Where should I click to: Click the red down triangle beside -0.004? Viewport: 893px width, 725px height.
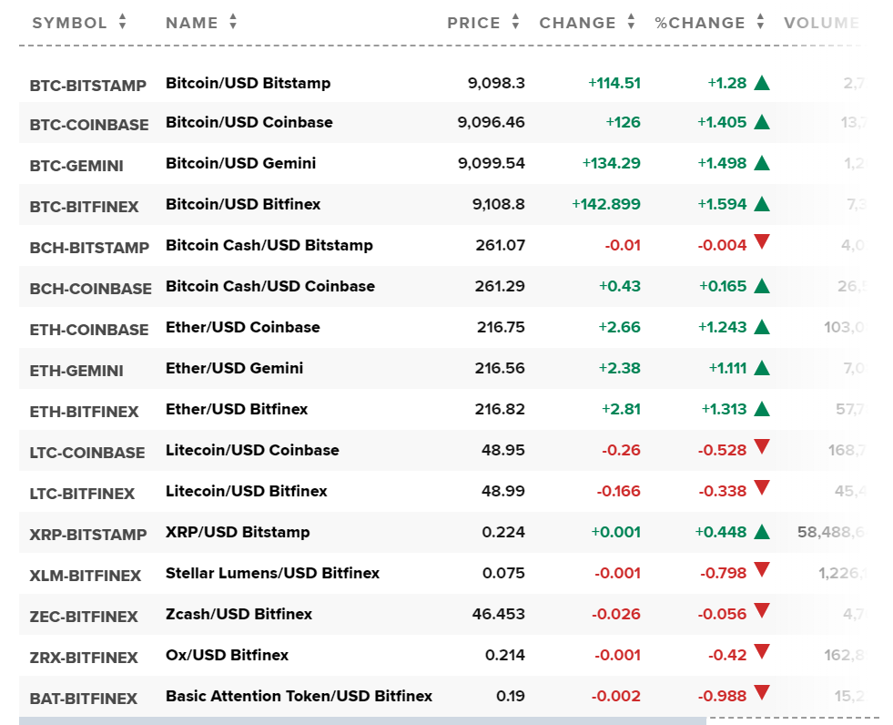(761, 241)
